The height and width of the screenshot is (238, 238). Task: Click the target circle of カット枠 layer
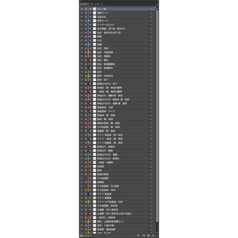pyautogui.click(x=151, y=9)
